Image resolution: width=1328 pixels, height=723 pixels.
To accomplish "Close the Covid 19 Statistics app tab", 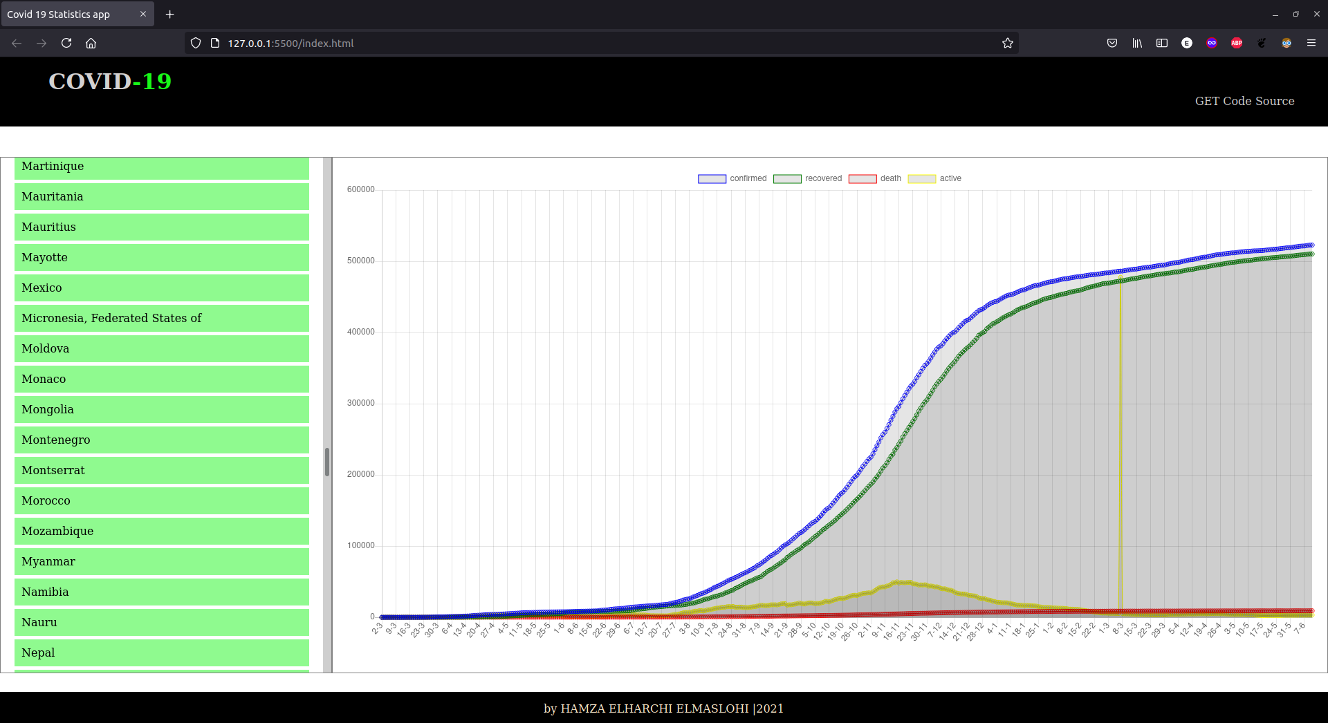I will [143, 14].
